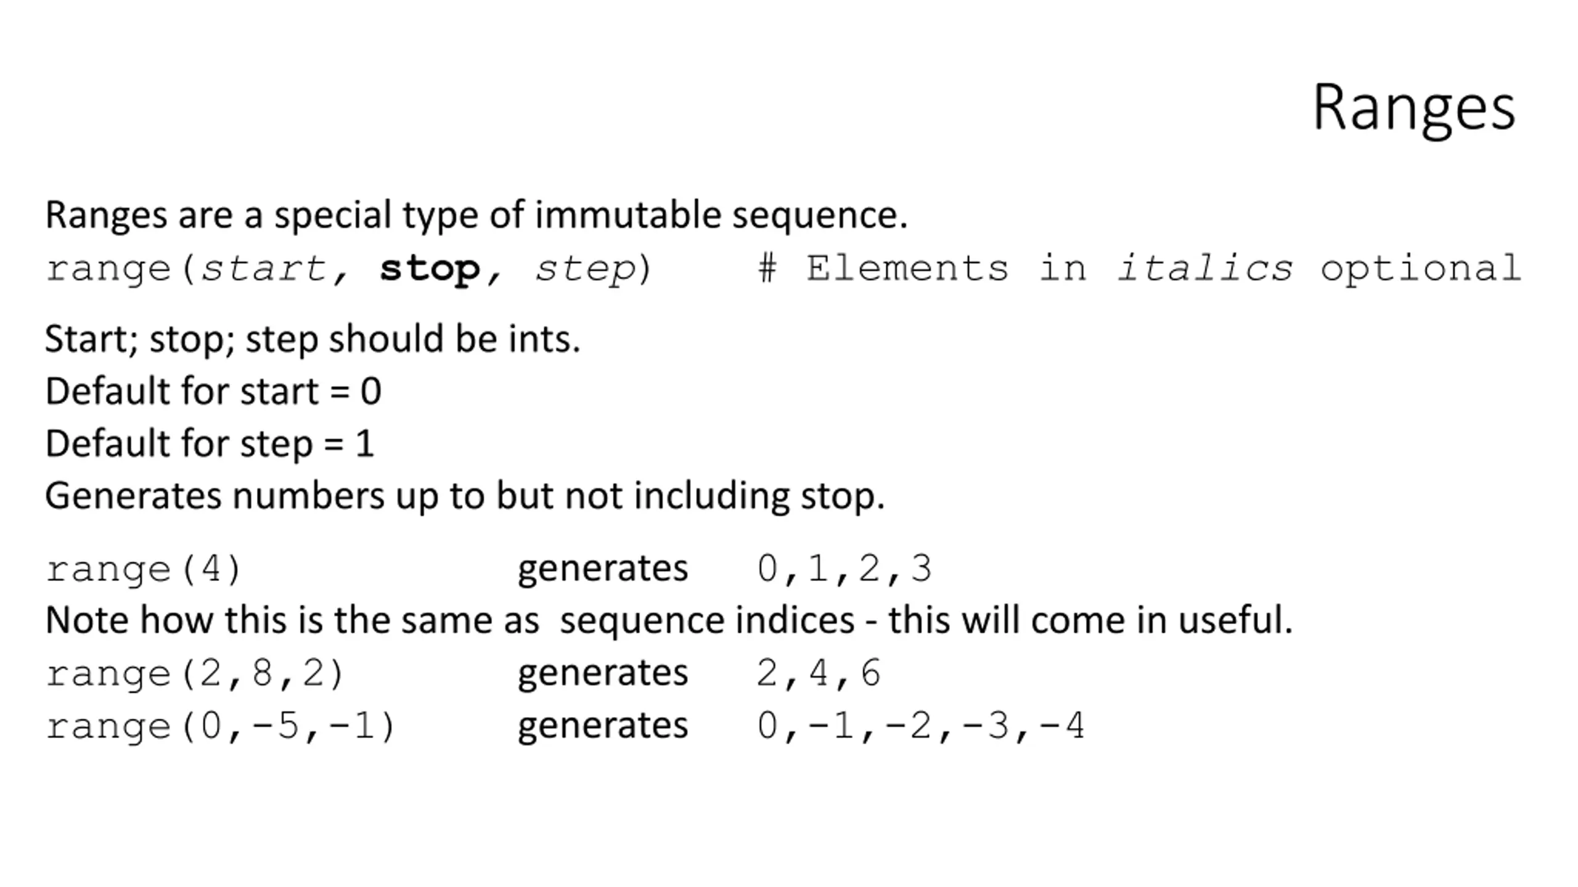Click the Default for step line
The image size is (1578, 887).
[x=210, y=444]
